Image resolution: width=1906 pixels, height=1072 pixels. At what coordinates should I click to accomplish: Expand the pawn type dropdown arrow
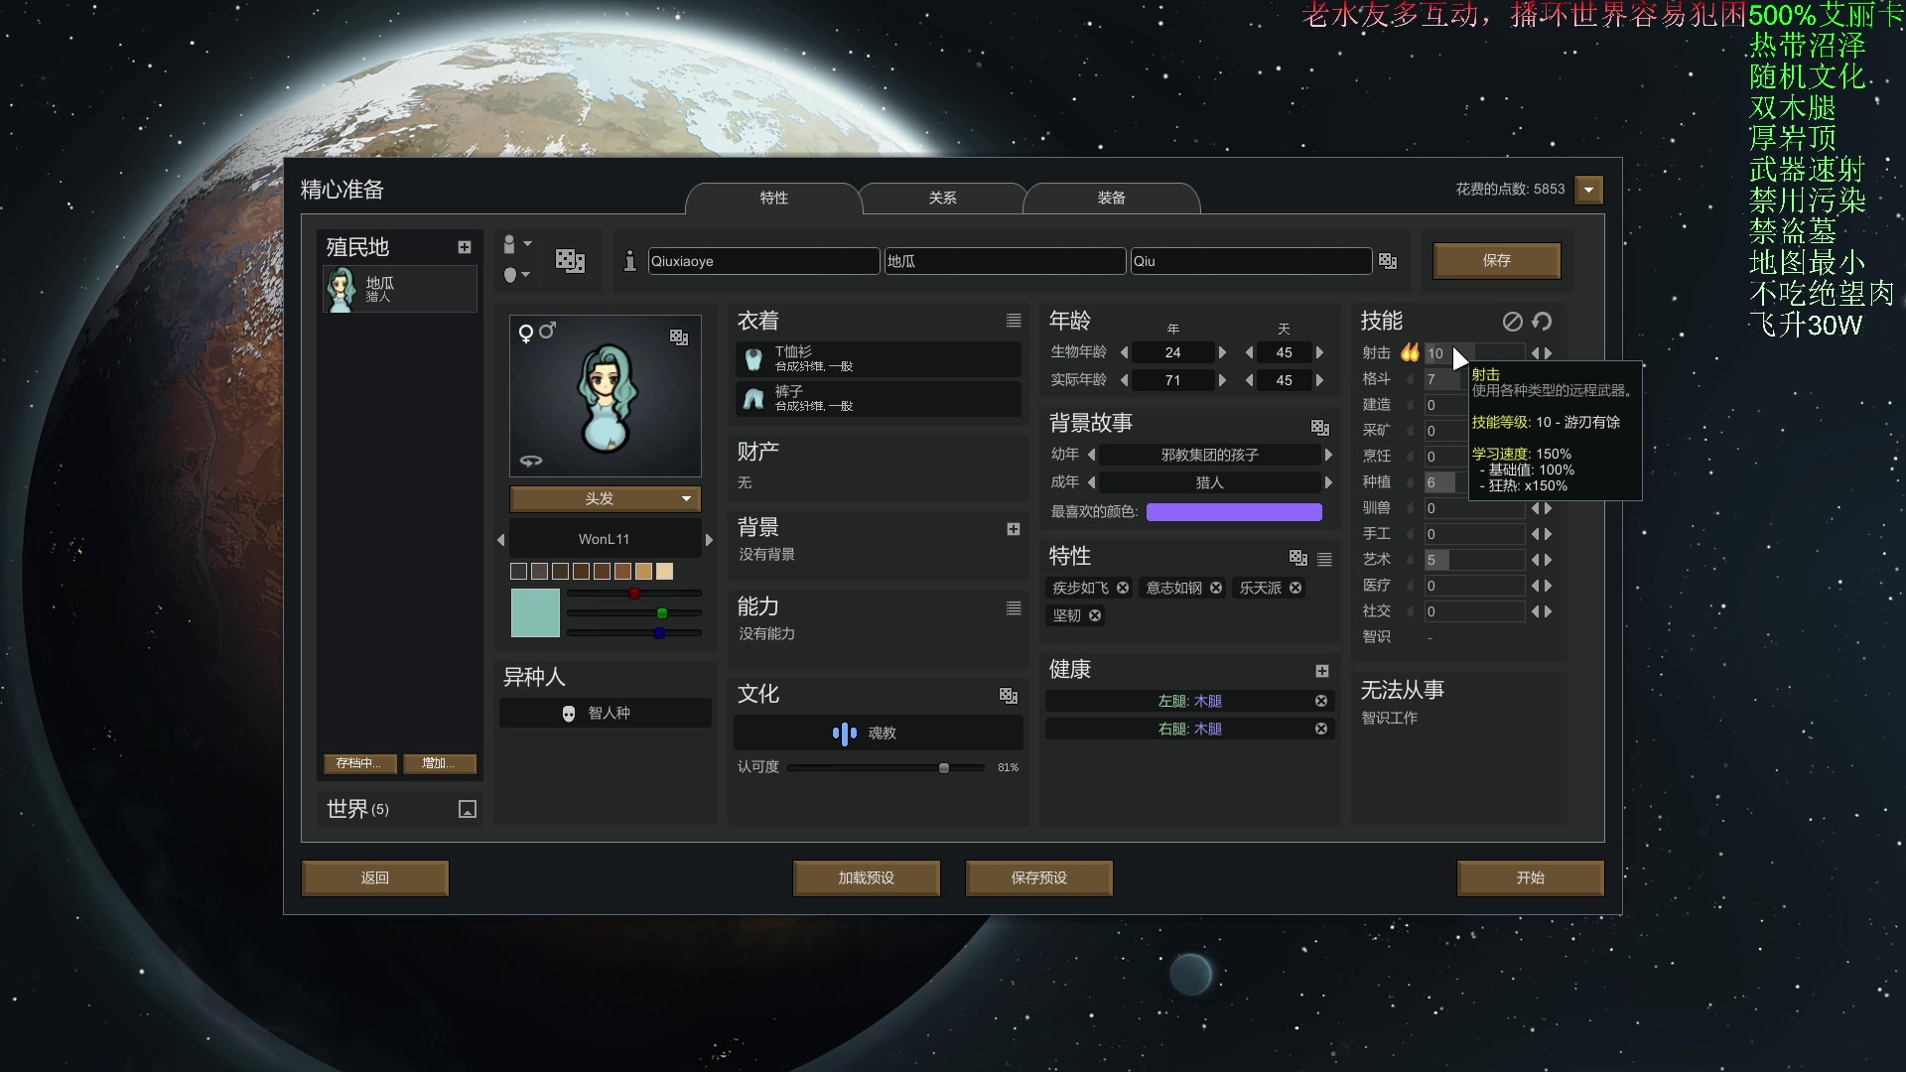(527, 243)
